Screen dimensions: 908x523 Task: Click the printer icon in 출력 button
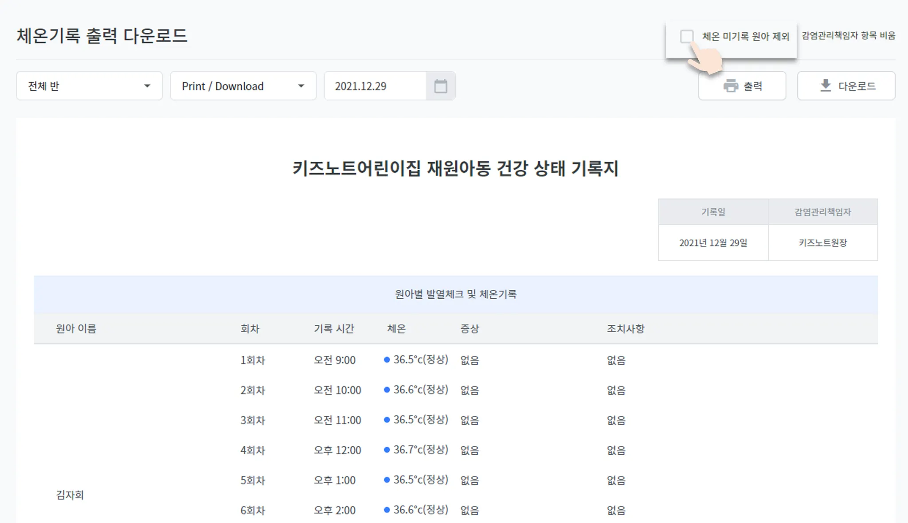731,86
